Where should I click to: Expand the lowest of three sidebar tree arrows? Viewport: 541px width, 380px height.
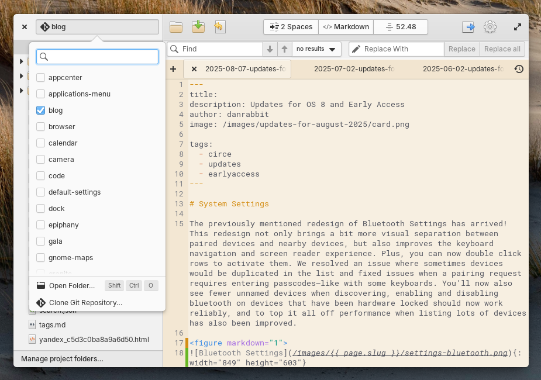pyautogui.click(x=22, y=91)
